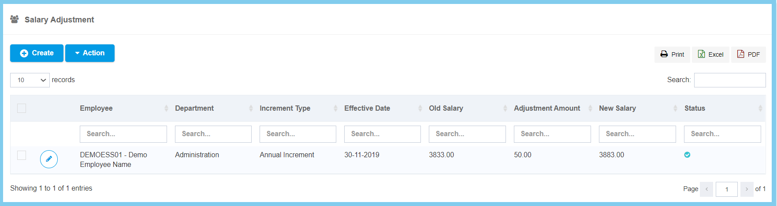
Task: Click the global Search field
Action: [729, 80]
